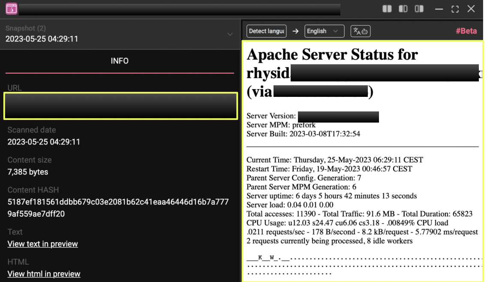
Task: Select the INFO tab
Action: click(120, 61)
